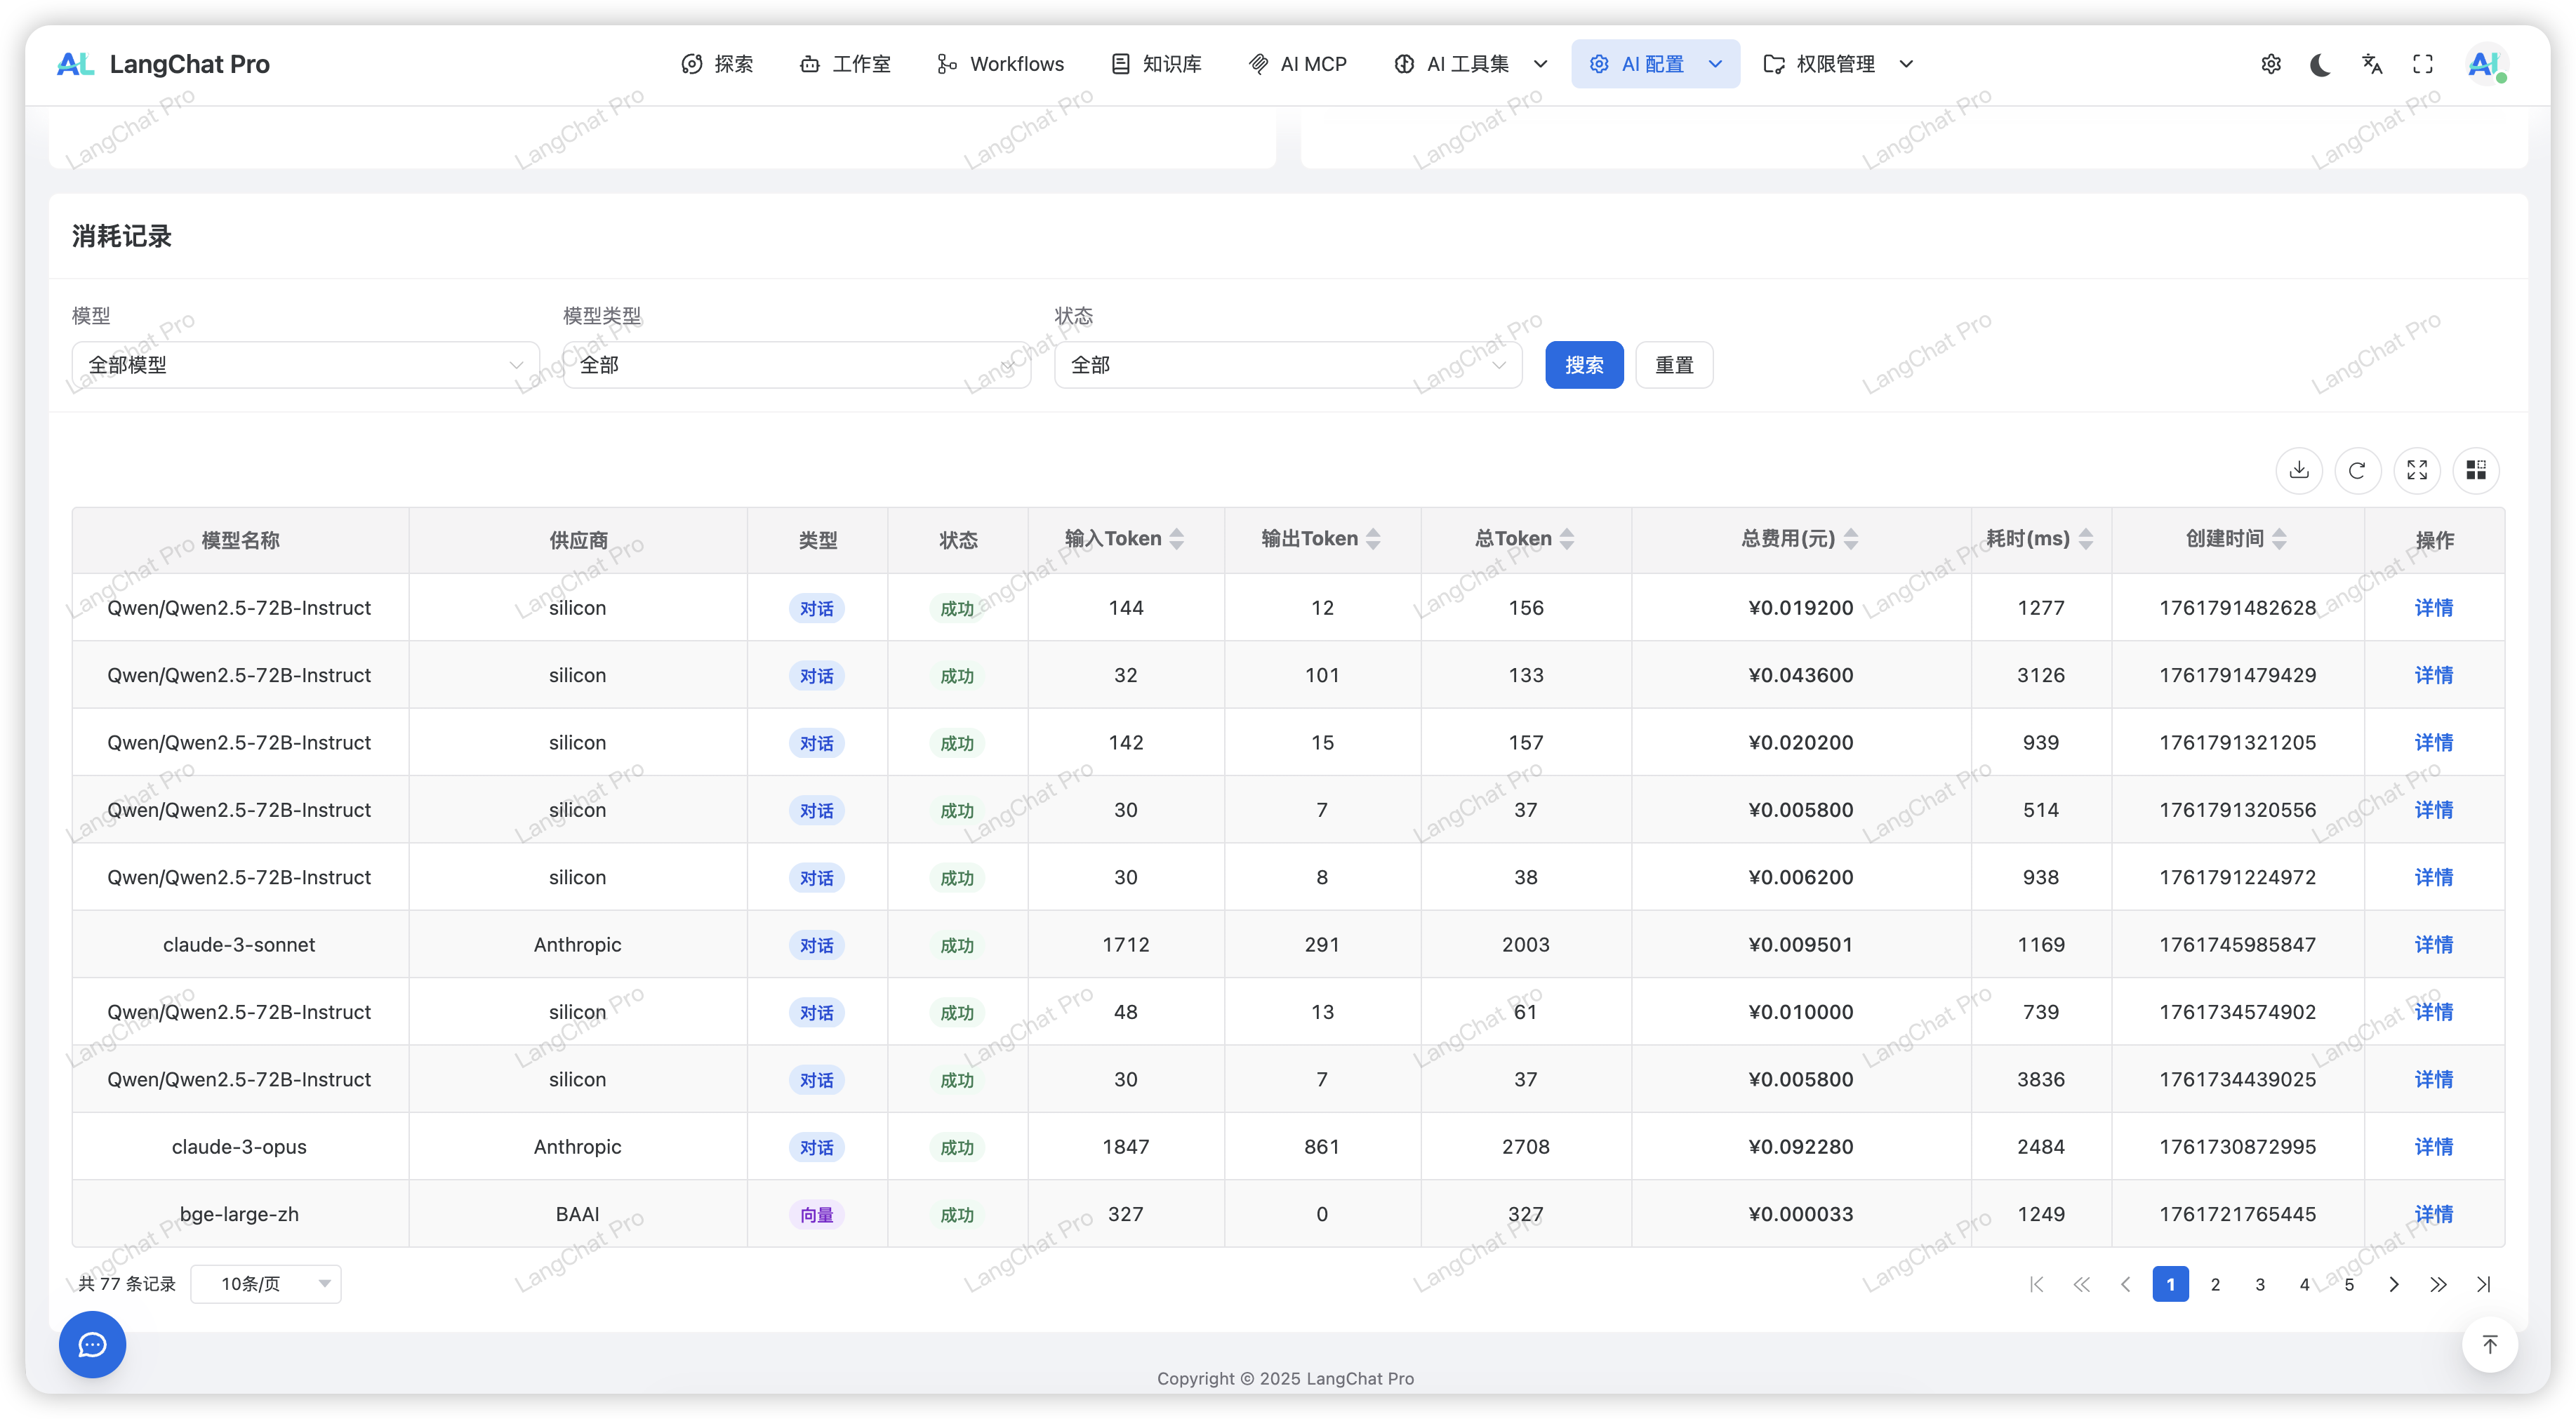Expand the 10条/页 page size selector
Image resolution: width=2576 pixels, height=1419 pixels.
point(266,1284)
